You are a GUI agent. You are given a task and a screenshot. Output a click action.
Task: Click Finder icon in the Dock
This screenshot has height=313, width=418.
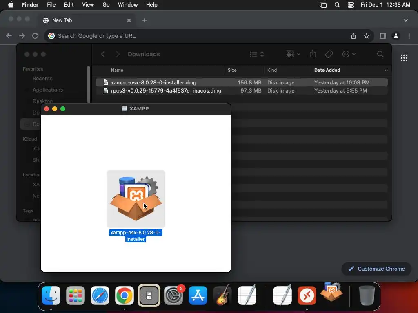(51, 295)
